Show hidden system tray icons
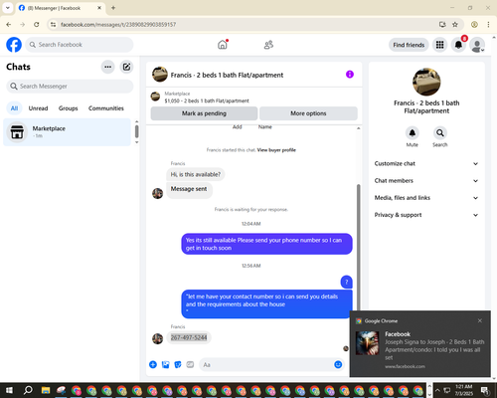Viewport: 497px width, 398px height. click(x=437, y=390)
